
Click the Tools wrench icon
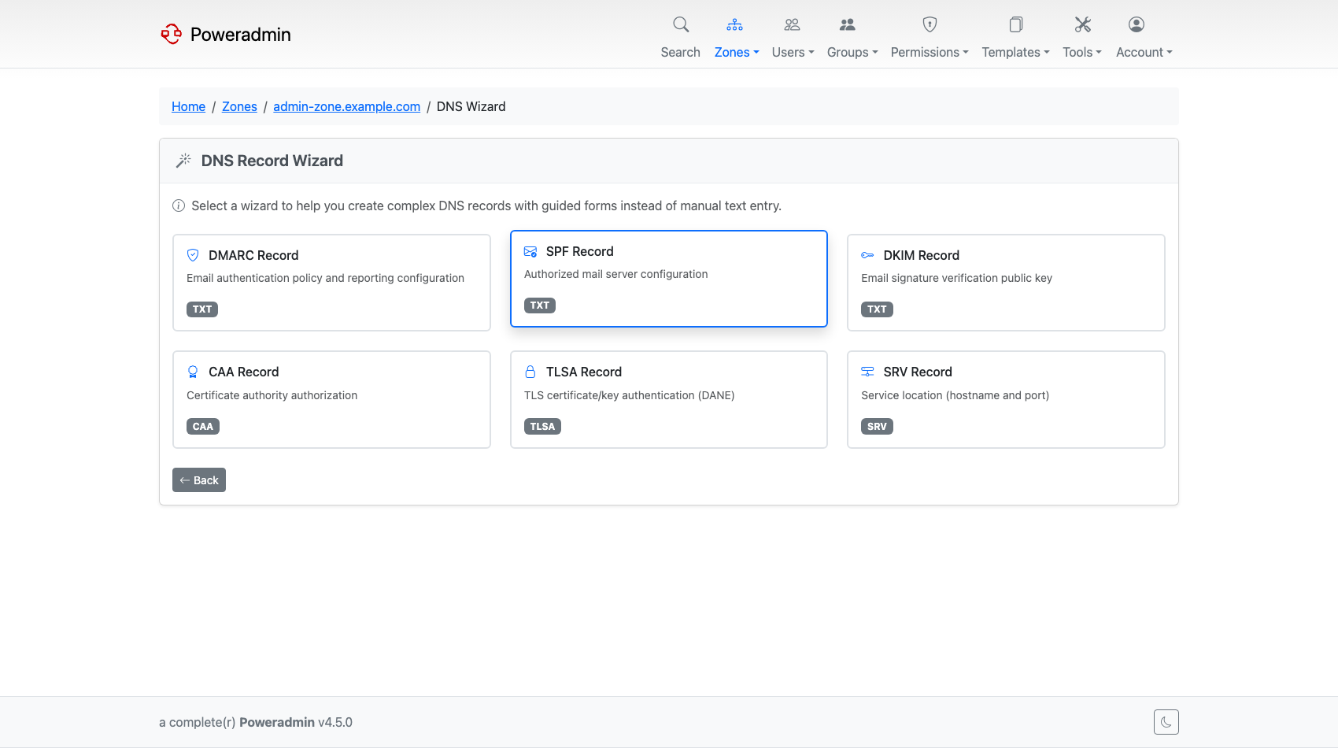click(1083, 24)
